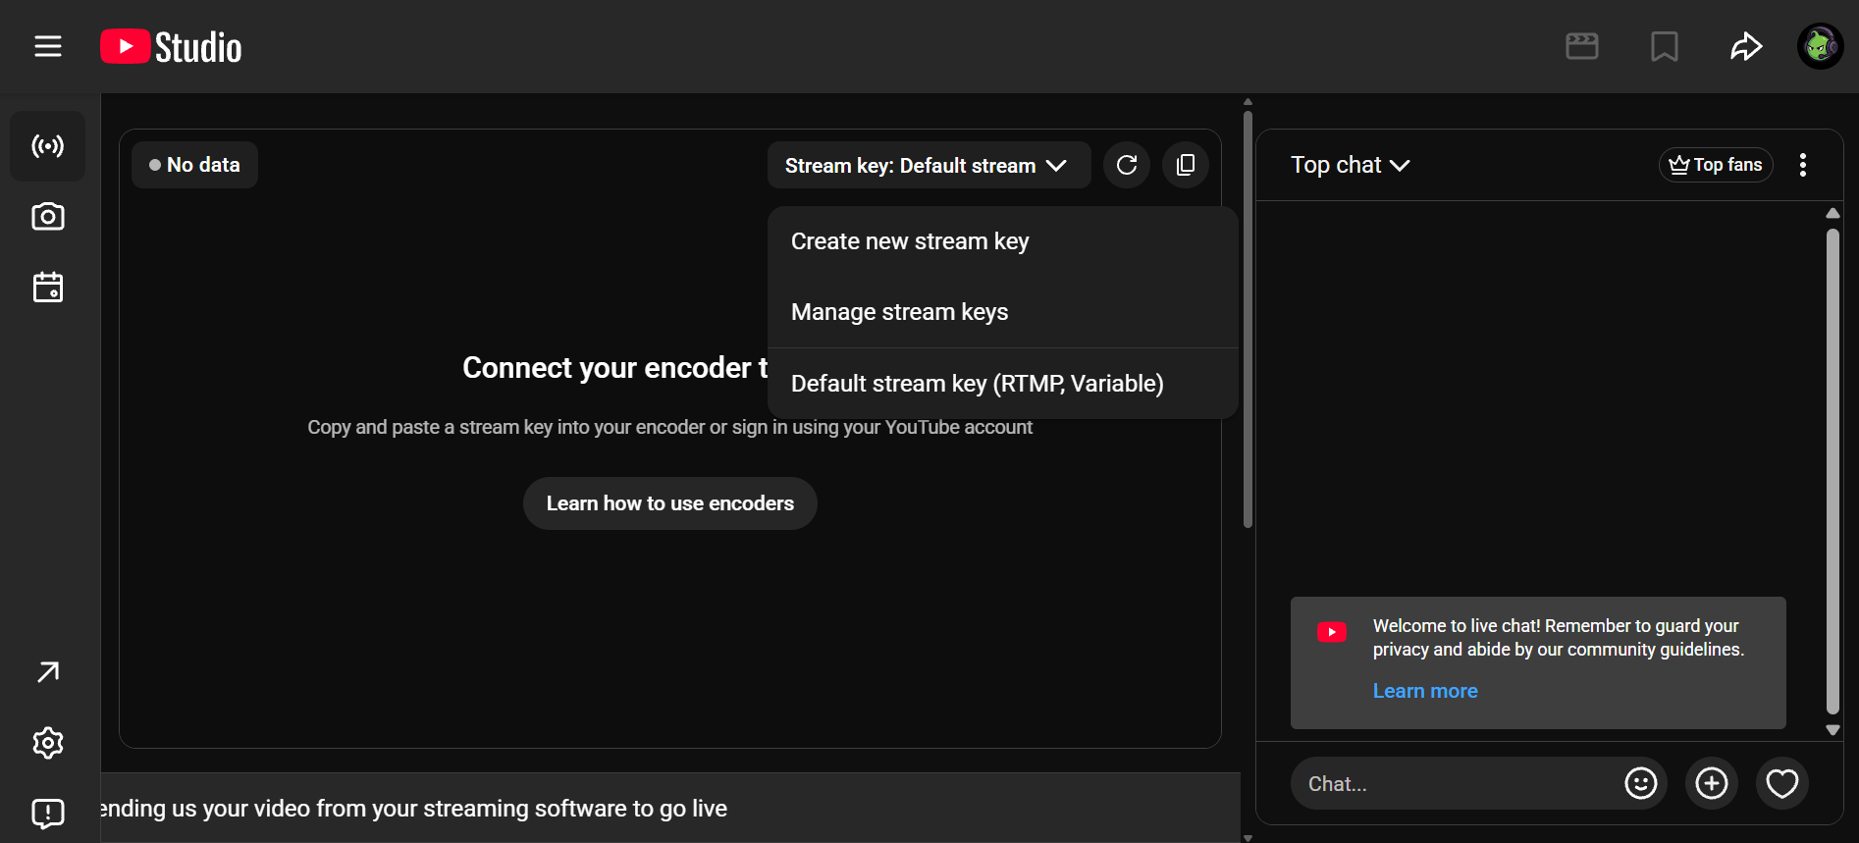
Task: Select the Webcam camera sidebar icon
Action: (x=48, y=217)
